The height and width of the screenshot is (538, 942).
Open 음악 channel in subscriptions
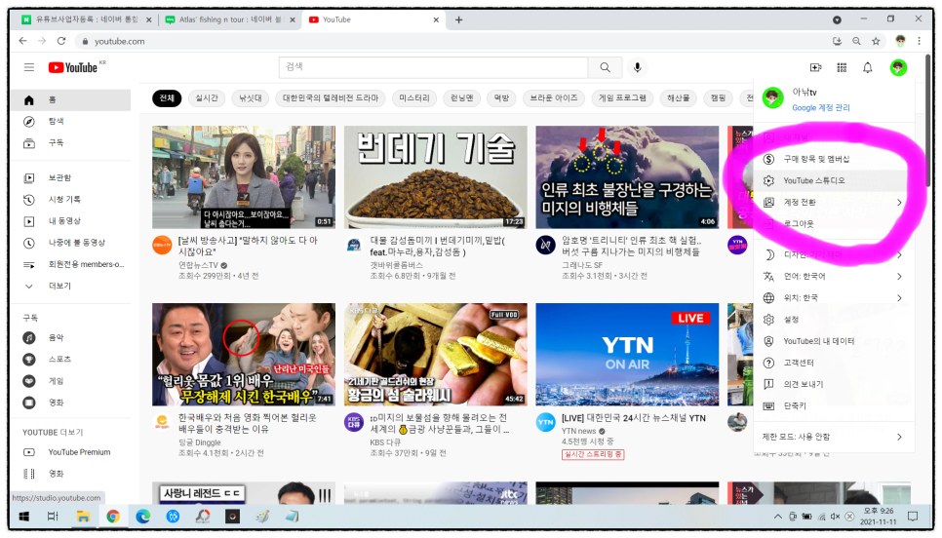[71, 337]
